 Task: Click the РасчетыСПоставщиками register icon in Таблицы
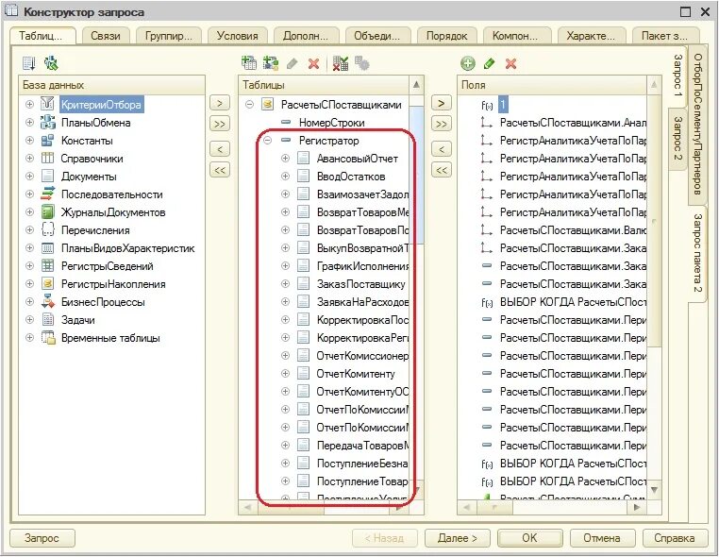tap(267, 105)
